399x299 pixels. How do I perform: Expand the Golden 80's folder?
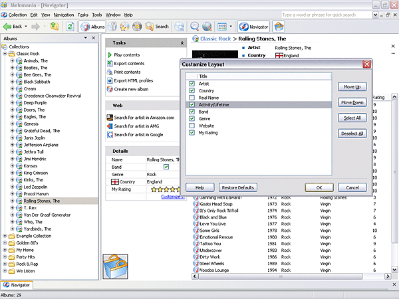pos(5,243)
